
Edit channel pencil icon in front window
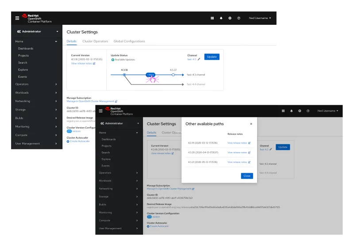tap(271, 149)
